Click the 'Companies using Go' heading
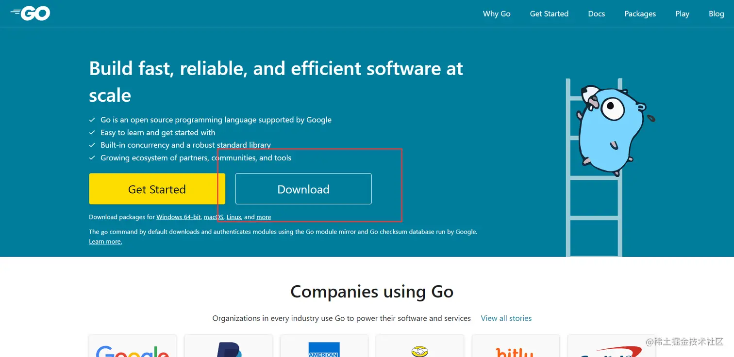The image size is (734, 357). coord(372,292)
